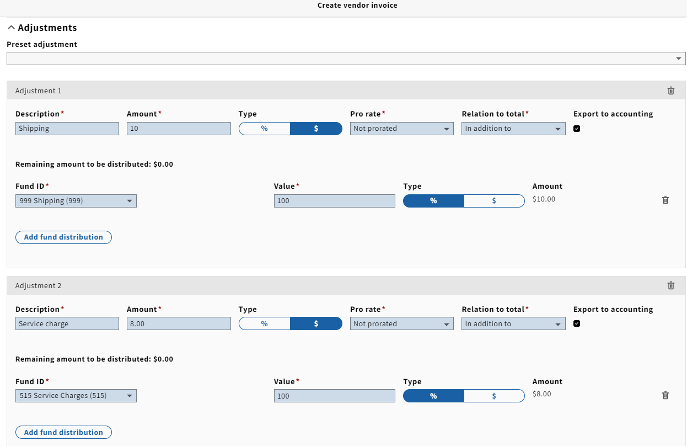The width and height of the screenshot is (687, 446).
Task: Focus the Amount field containing 8.00
Action: [179, 324]
